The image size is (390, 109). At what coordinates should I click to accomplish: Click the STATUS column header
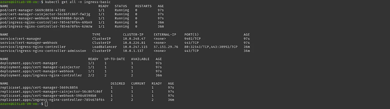pos(121,6)
